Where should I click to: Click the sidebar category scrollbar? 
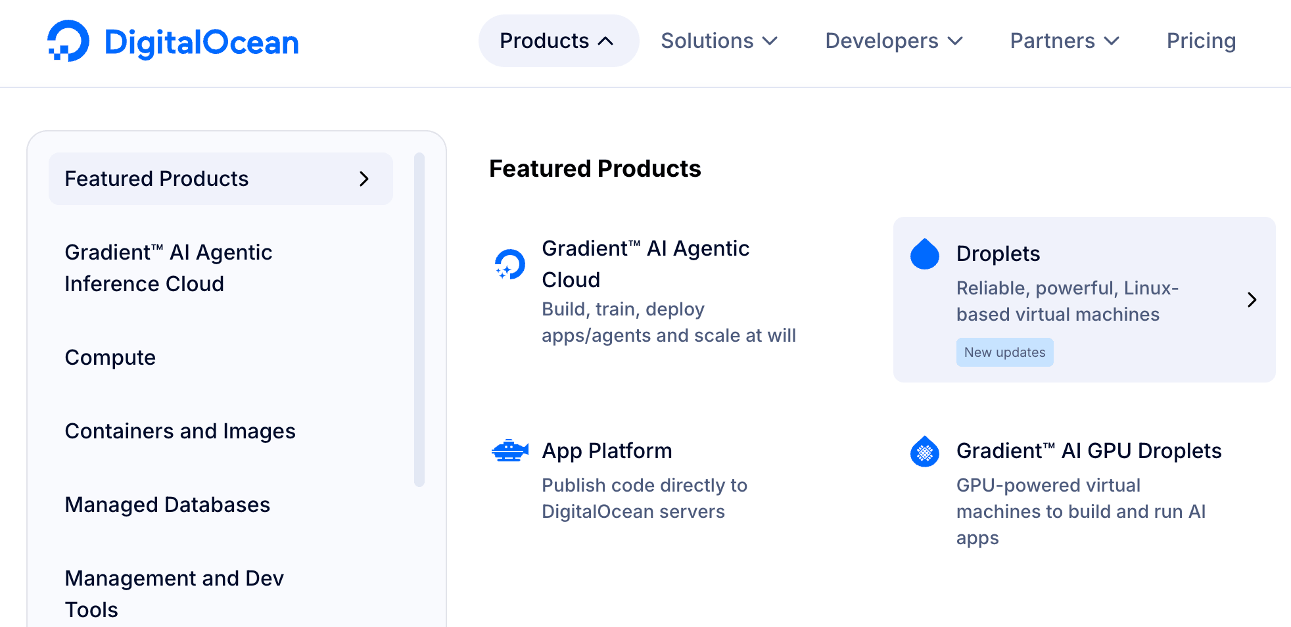pyautogui.click(x=419, y=319)
